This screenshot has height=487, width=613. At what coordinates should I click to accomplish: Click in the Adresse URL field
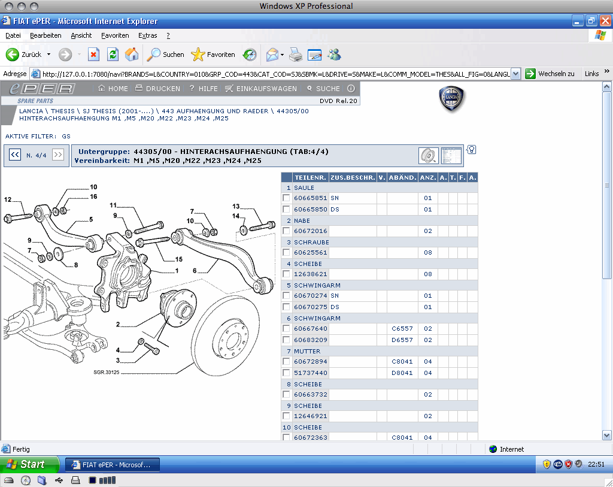click(271, 74)
